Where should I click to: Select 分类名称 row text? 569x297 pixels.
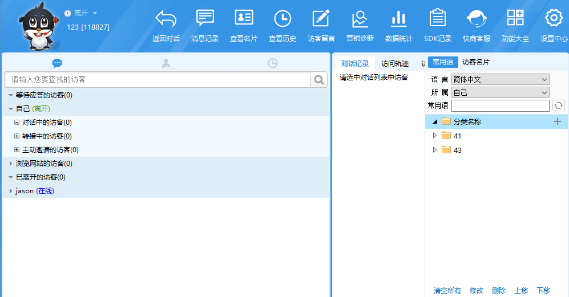467,122
